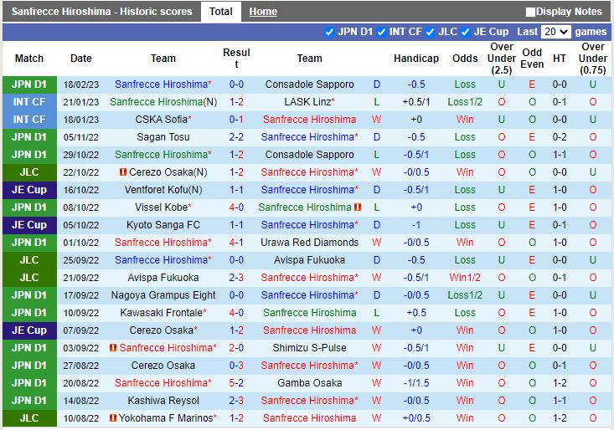Click the 4-0 result for Vissel Kobe
614x430 pixels.
pyautogui.click(x=236, y=207)
